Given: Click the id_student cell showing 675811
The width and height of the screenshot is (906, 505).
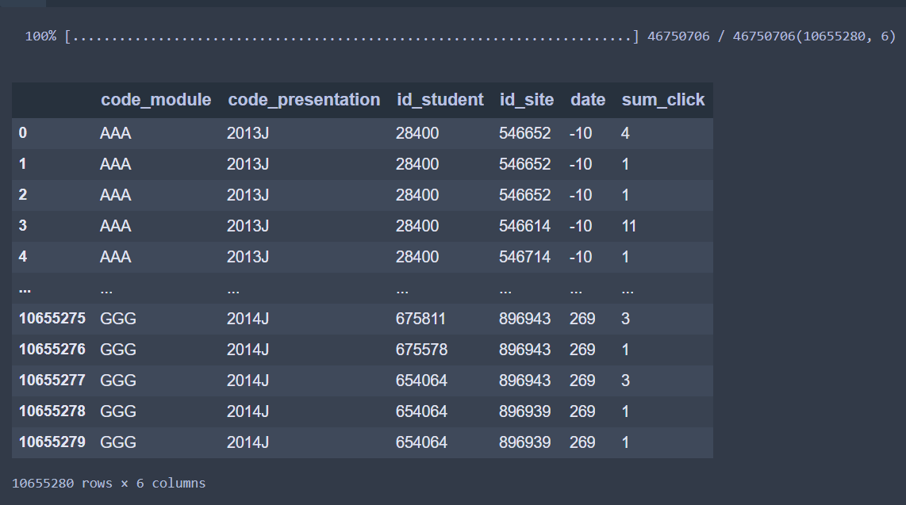Looking at the screenshot, I should tap(420, 319).
